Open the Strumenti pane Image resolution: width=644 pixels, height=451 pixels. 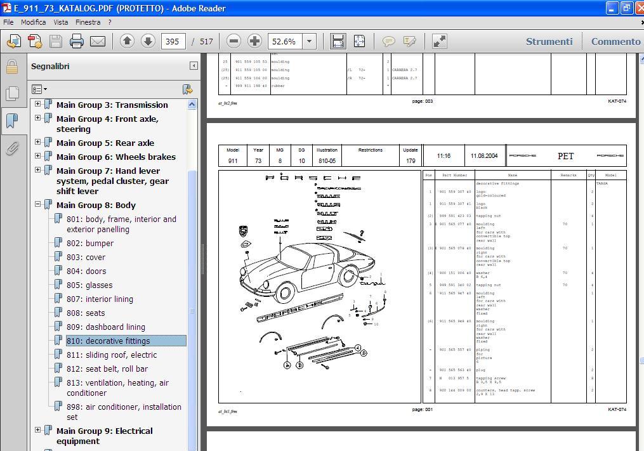549,41
